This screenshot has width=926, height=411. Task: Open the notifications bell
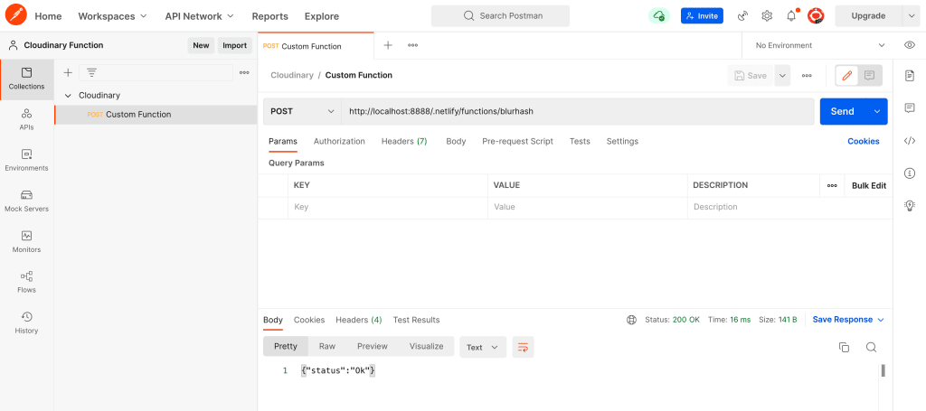pyautogui.click(x=791, y=16)
